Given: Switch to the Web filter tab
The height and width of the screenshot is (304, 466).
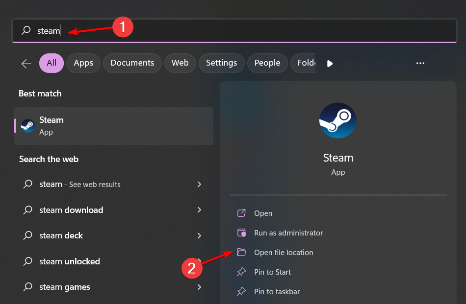Looking at the screenshot, I should click(180, 63).
